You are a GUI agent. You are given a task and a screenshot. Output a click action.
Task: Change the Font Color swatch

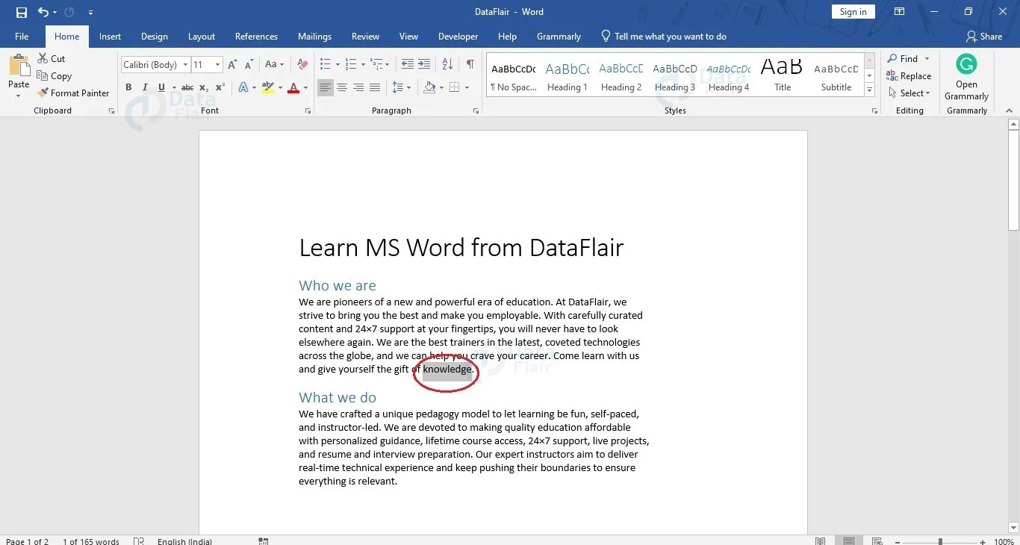coord(293,87)
